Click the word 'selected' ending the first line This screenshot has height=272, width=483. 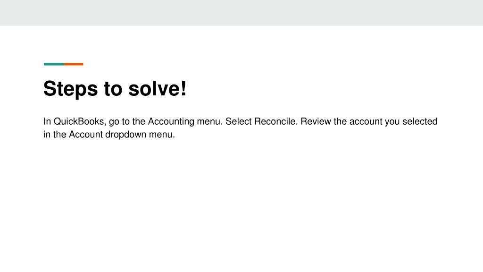point(420,121)
